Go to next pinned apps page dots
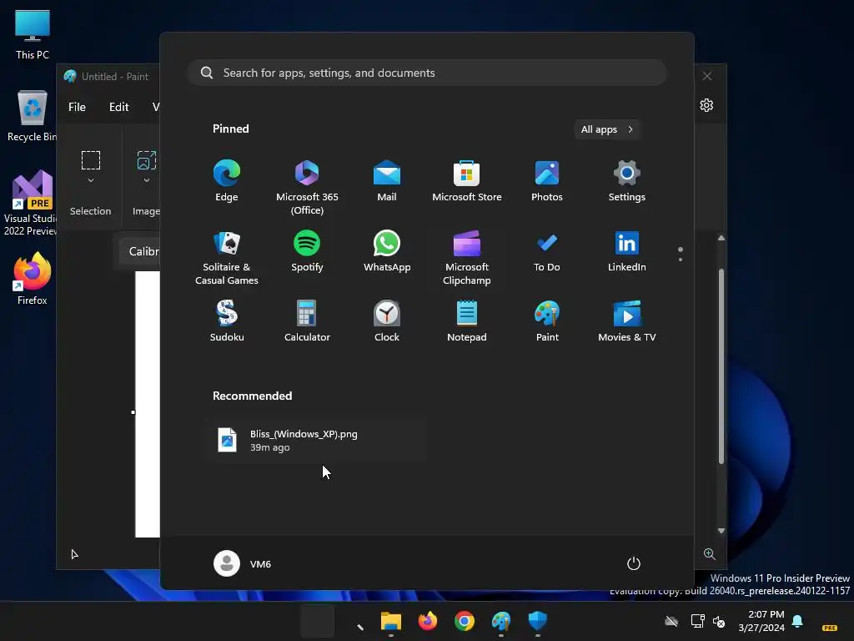This screenshot has height=641, width=854. pos(681,254)
